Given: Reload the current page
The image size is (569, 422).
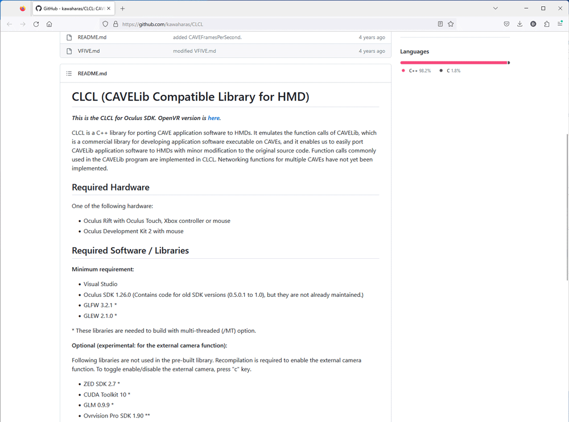Looking at the screenshot, I should click(36, 24).
